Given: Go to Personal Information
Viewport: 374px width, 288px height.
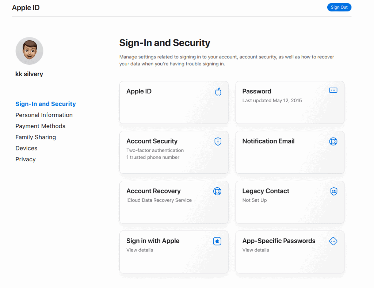Looking at the screenshot, I should tap(44, 115).
